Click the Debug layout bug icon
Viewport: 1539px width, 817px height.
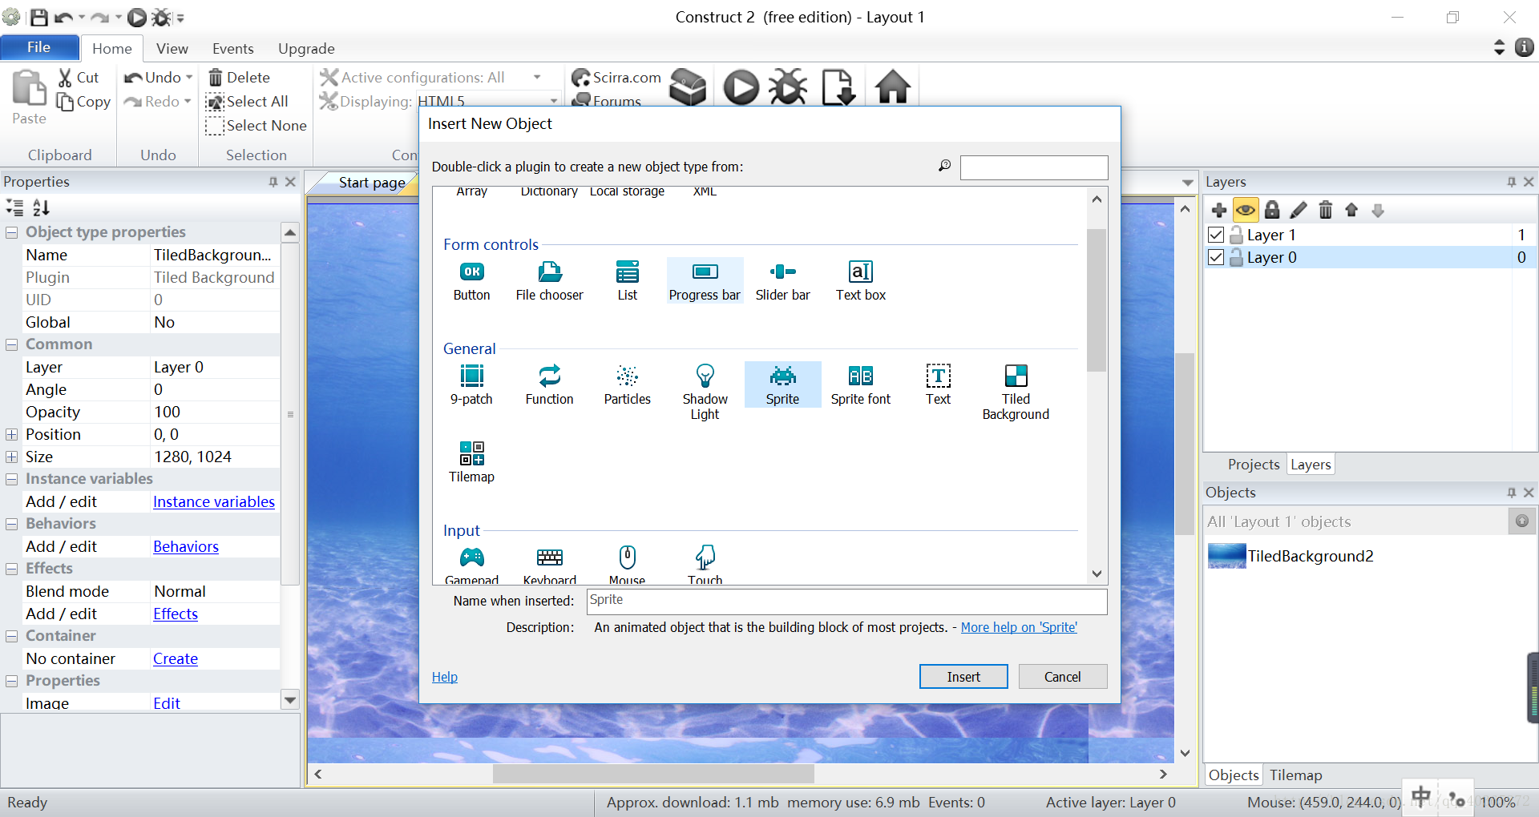pyautogui.click(x=788, y=87)
